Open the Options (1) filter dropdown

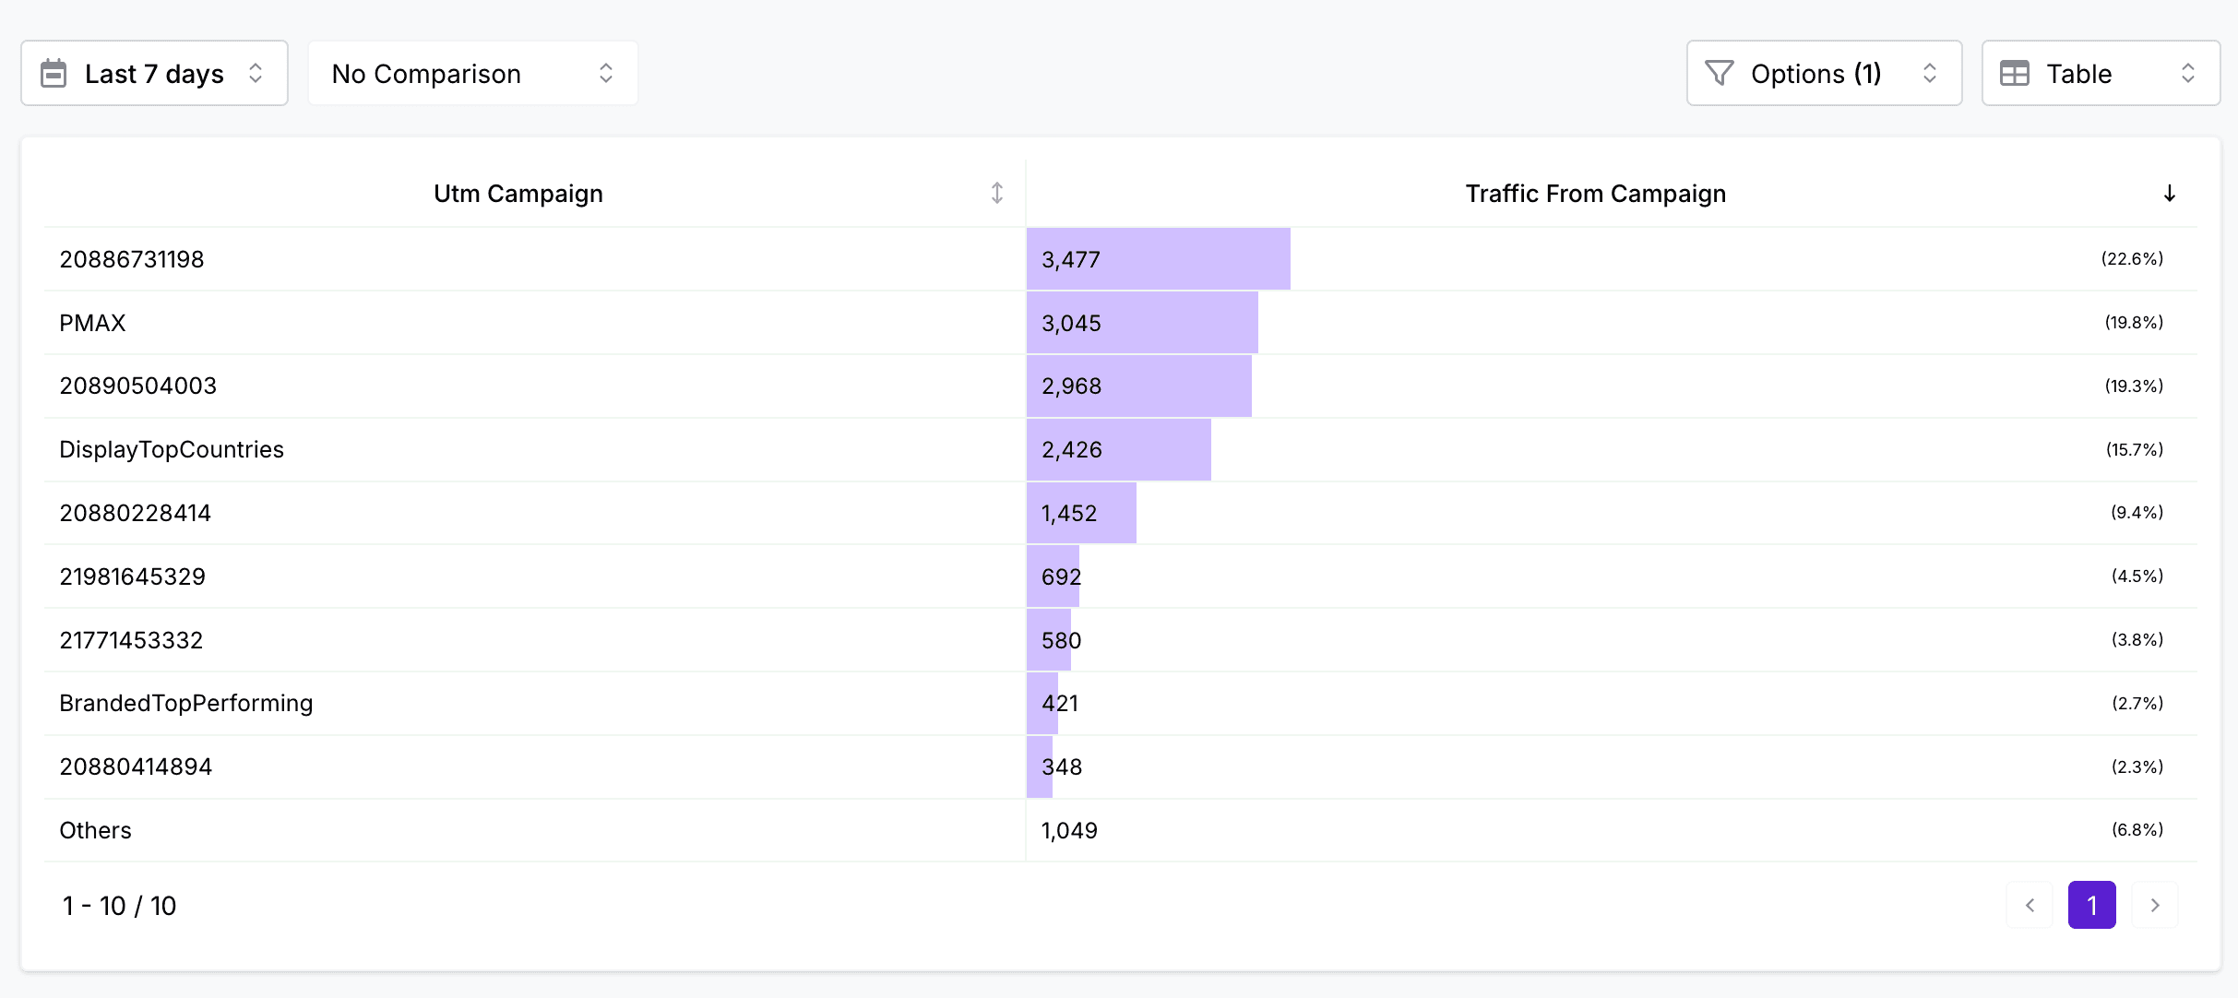point(1824,73)
